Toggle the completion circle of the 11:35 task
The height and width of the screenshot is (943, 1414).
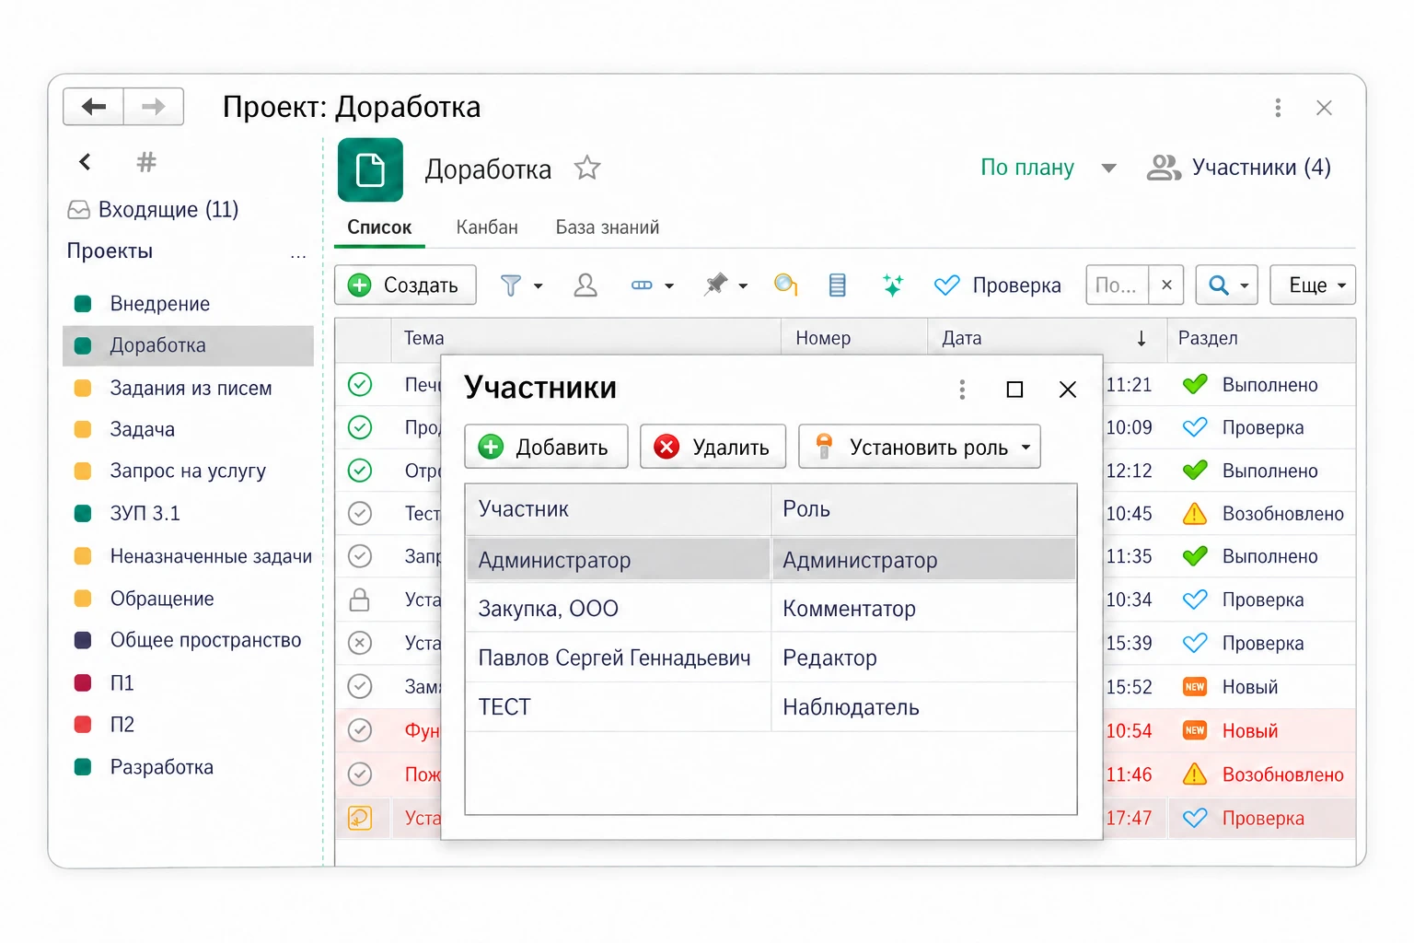[x=360, y=556]
